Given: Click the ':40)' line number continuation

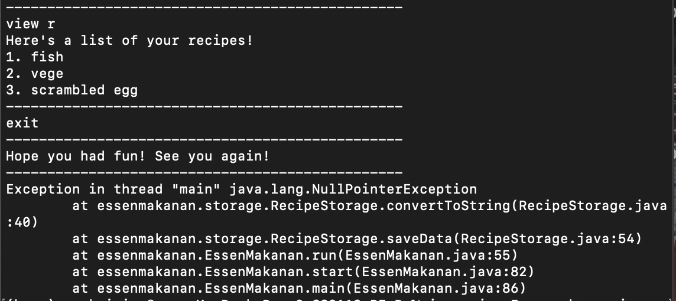Looking at the screenshot, I should [x=22, y=222].
